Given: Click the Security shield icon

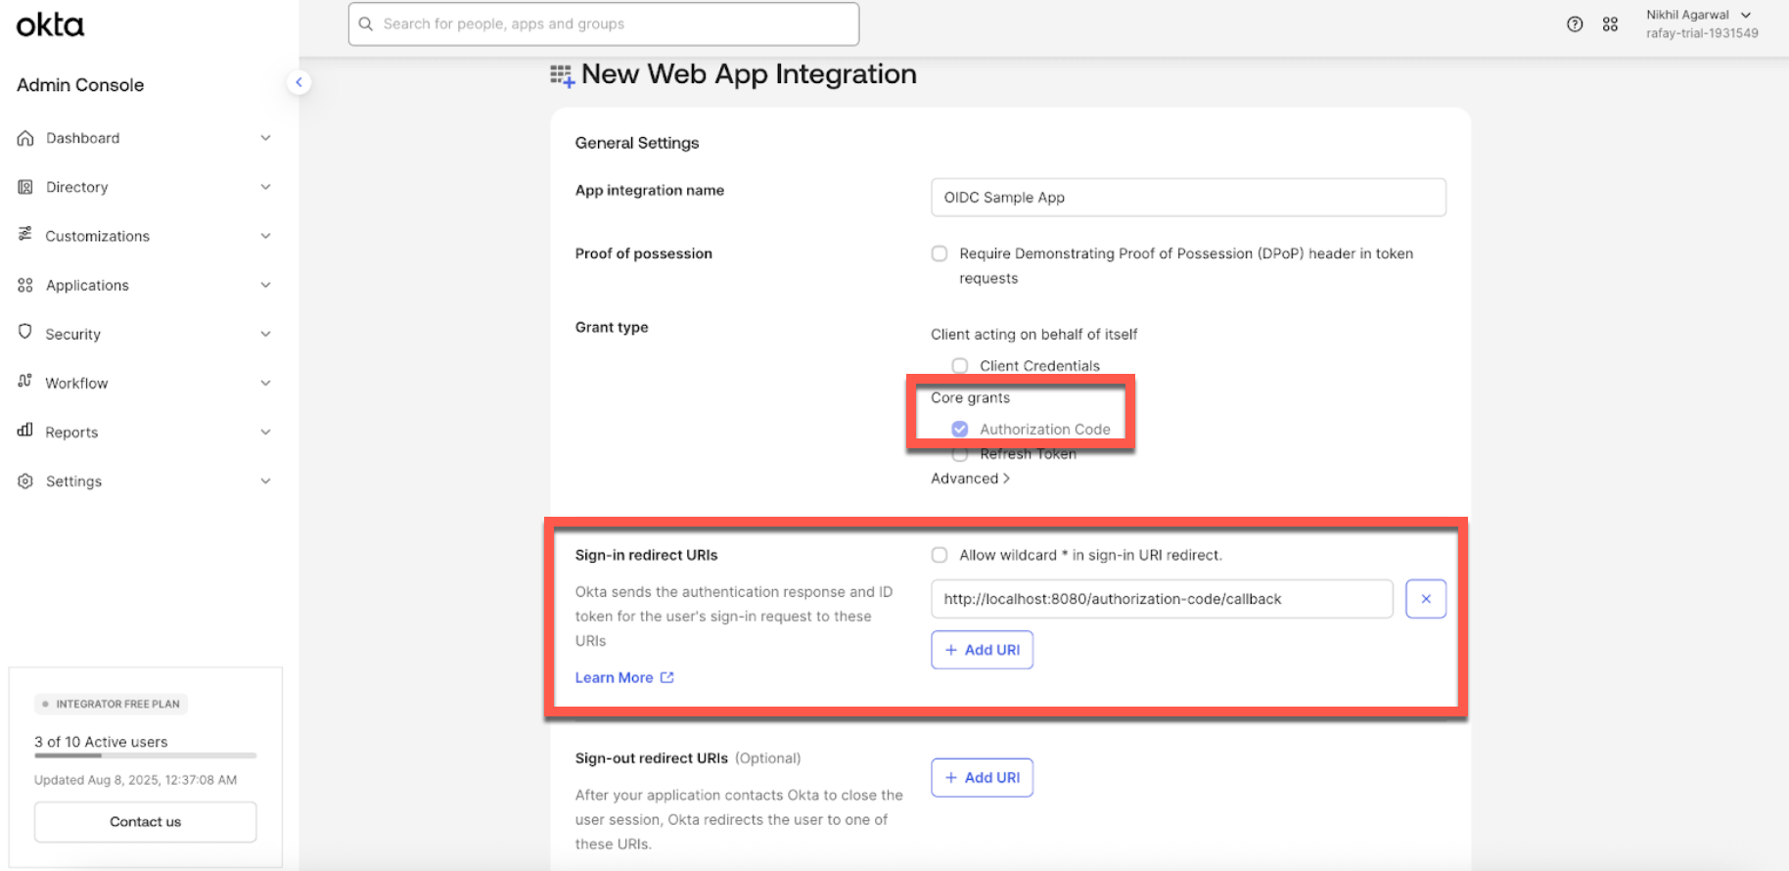Looking at the screenshot, I should pyautogui.click(x=25, y=333).
